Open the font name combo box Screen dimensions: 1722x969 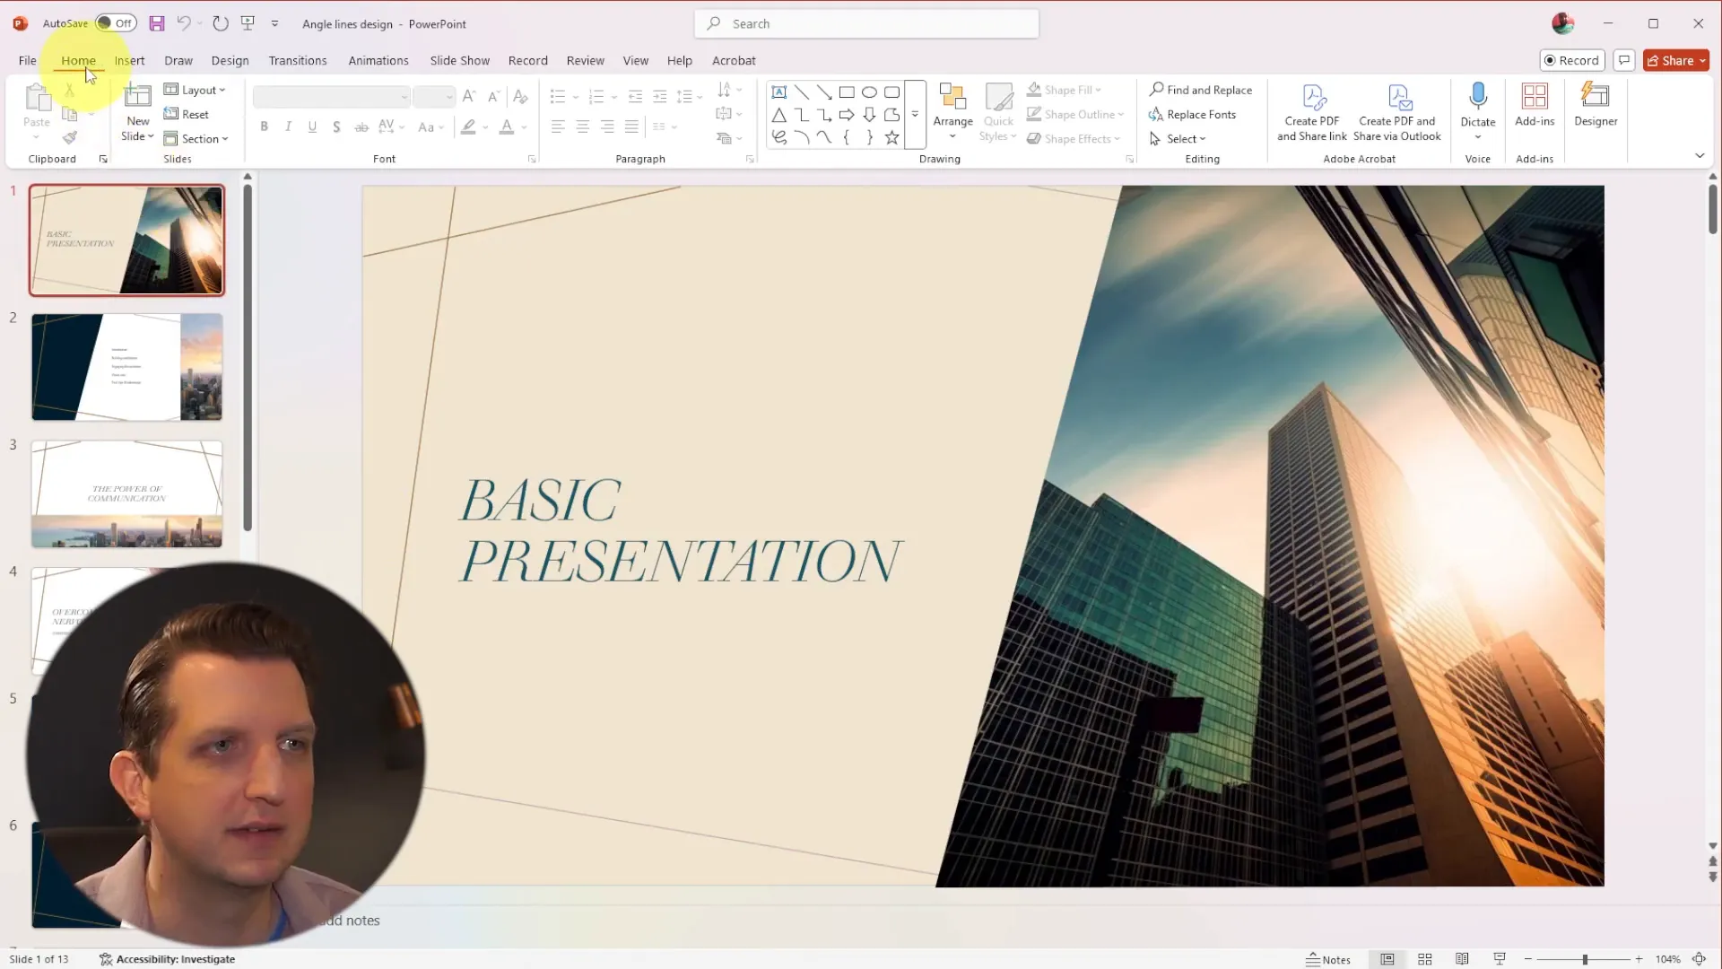[331, 96]
